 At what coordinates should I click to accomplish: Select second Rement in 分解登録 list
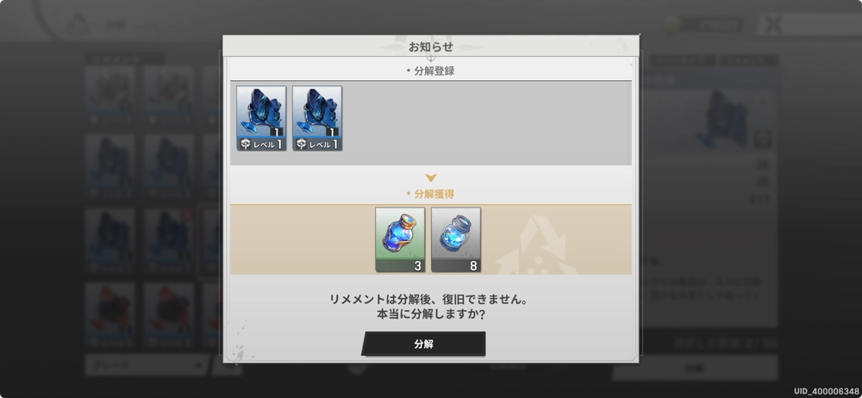317,118
